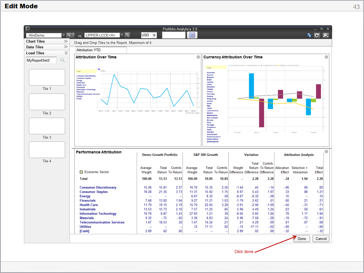364x273 pixels.
Task: Click the MyReportSet2 search field
Action: [41, 60]
